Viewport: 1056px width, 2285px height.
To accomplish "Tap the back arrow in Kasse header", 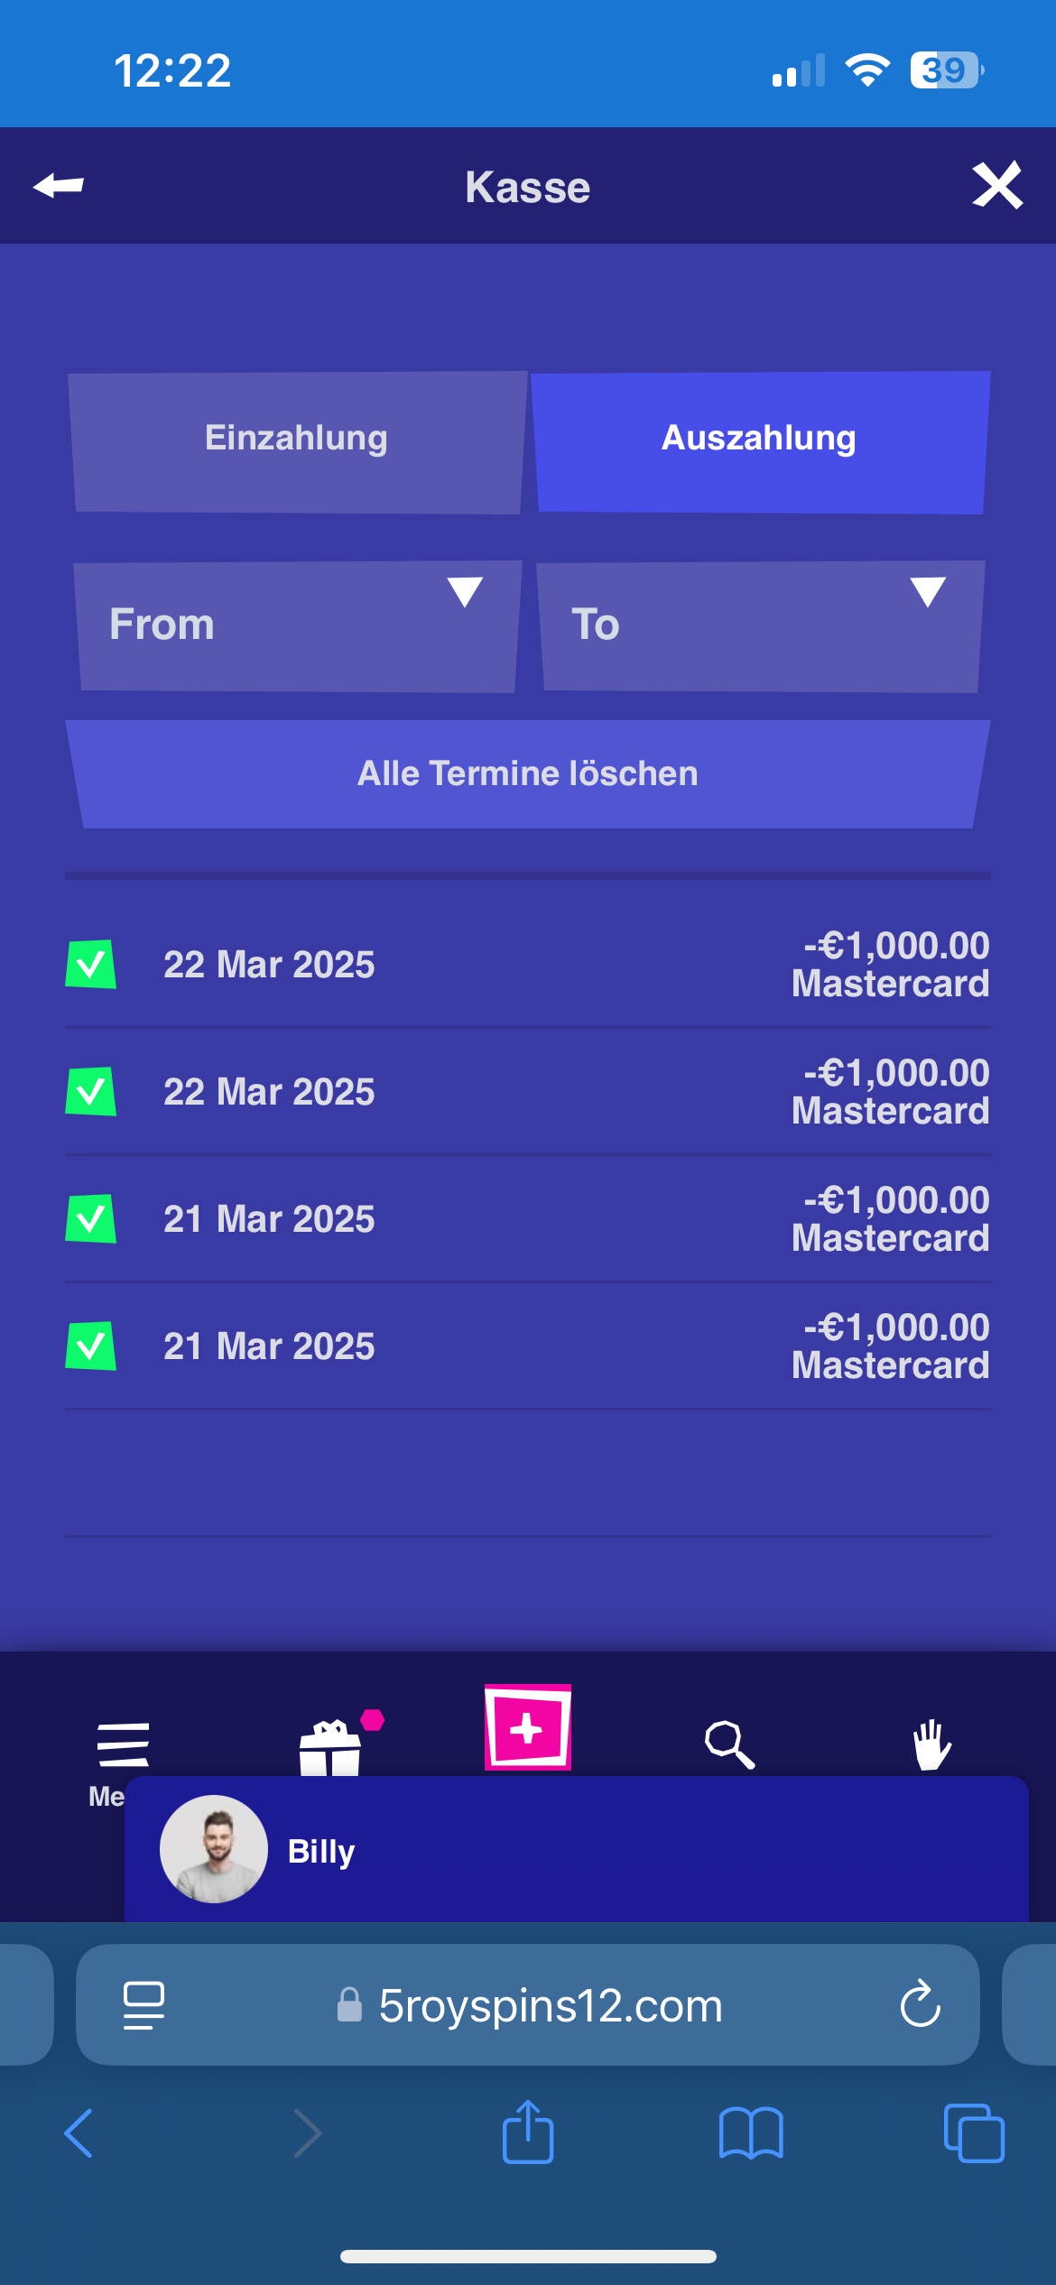I will [59, 186].
